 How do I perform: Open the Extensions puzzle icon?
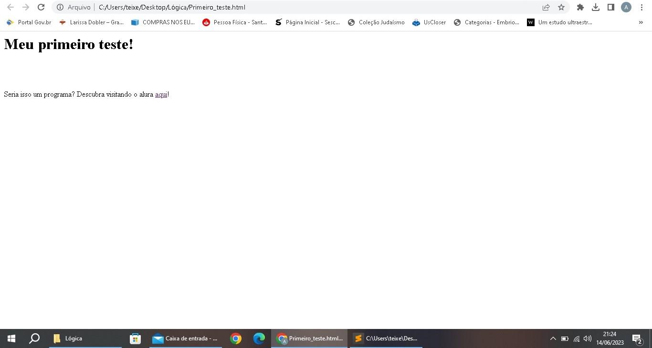[x=580, y=7]
